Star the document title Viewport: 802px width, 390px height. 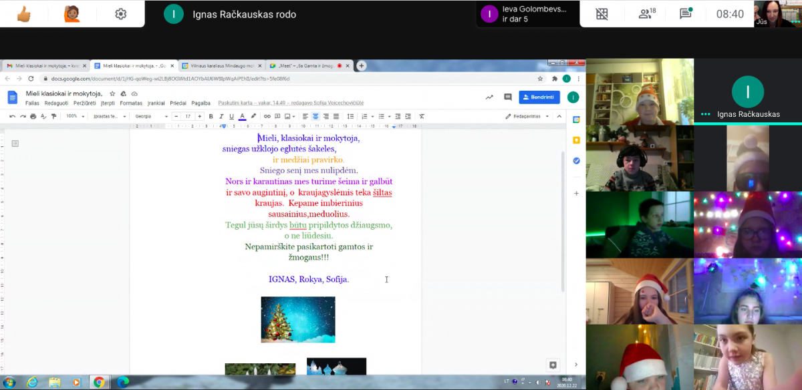coord(112,93)
